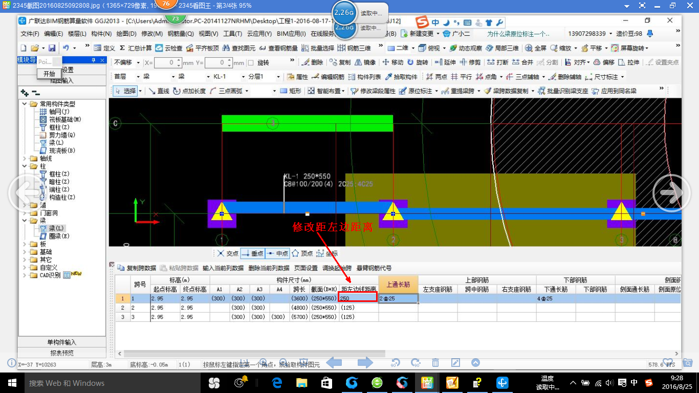Click 输入当前列数据 button
Viewport: 699px width, 393px height.
point(223,268)
